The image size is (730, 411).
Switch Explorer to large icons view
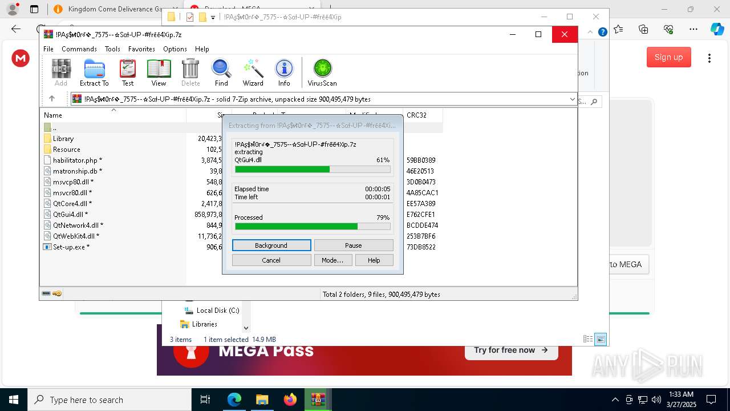pyautogui.click(x=601, y=339)
